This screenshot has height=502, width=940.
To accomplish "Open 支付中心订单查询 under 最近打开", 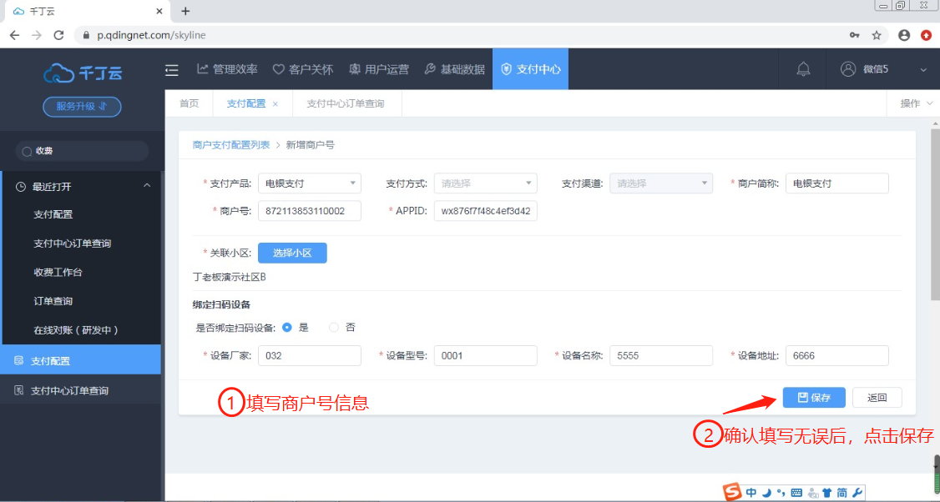I will tap(73, 243).
